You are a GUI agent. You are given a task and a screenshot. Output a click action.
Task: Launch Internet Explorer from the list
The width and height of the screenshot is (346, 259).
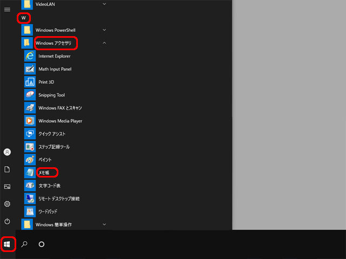pyautogui.click(x=55, y=56)
